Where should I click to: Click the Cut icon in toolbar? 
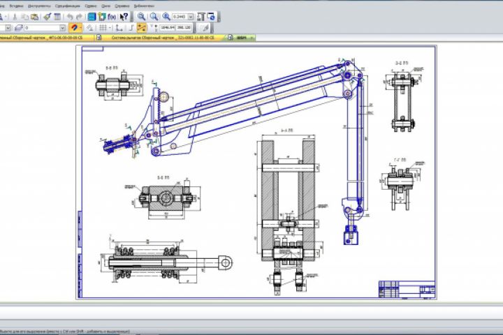(15, 17)
